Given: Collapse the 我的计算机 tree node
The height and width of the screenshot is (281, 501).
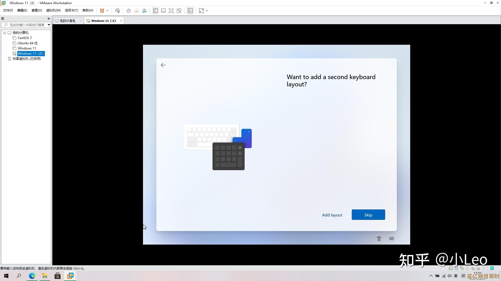Looking at the screenshot, I should (4, 33).
